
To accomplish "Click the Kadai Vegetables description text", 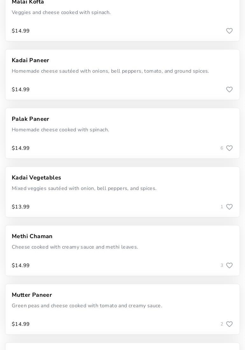I will (x=84, y=188).
